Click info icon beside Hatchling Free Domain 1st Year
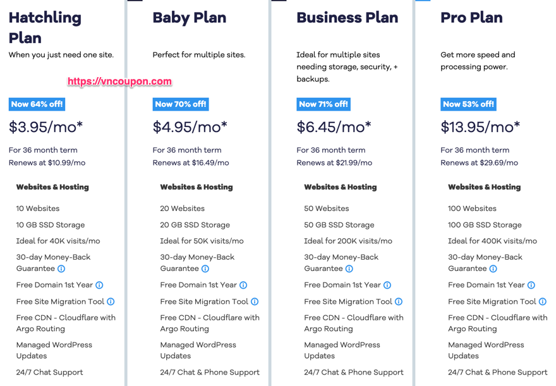 [x=99, y=285]
